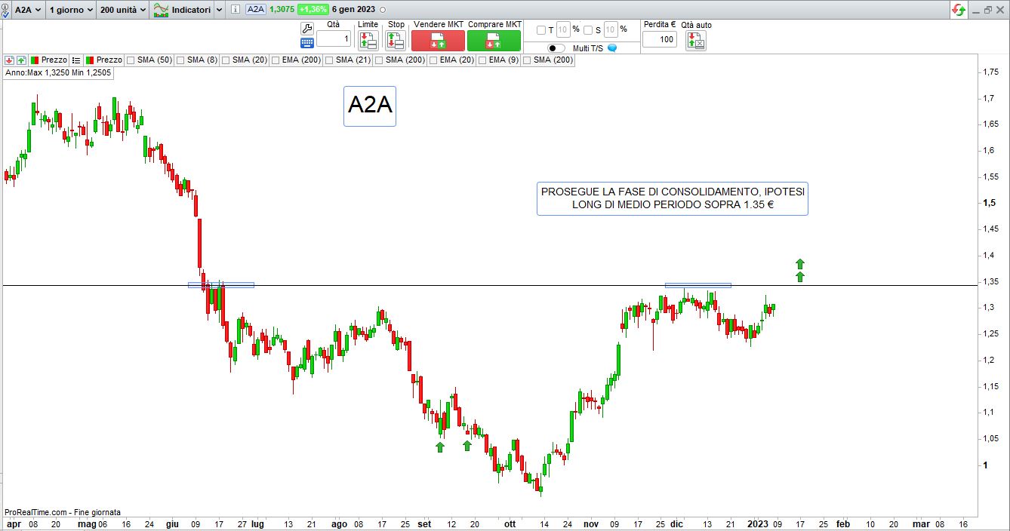
Task: Click the blue keyboard icon
Action: pos(306,43)
